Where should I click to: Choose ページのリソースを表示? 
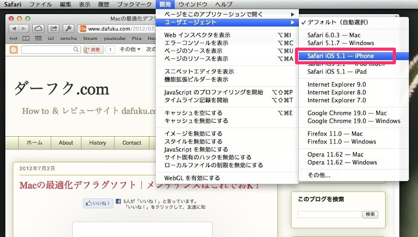pos(227,58)
